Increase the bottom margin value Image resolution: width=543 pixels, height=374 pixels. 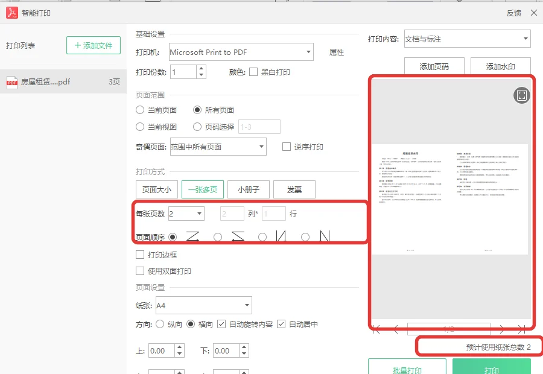[244, 347]
